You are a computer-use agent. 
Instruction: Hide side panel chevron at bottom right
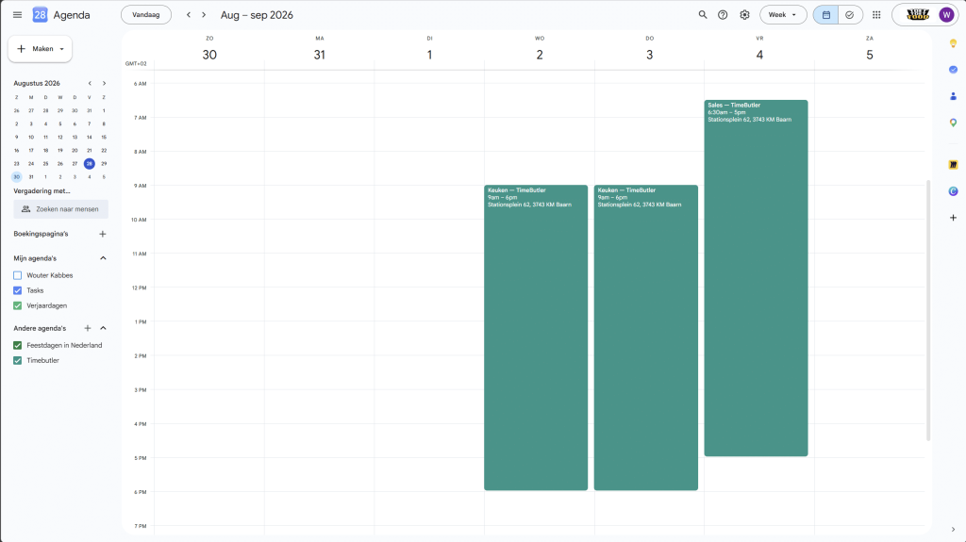pos(953,529)
